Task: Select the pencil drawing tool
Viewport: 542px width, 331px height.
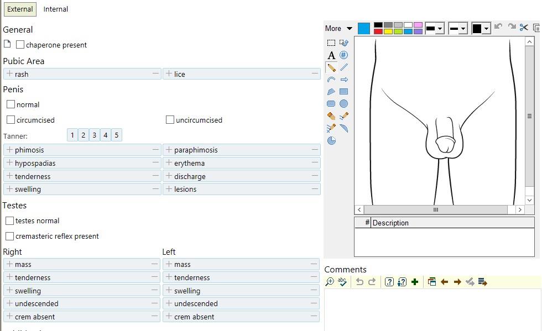Action: (331, 67)
